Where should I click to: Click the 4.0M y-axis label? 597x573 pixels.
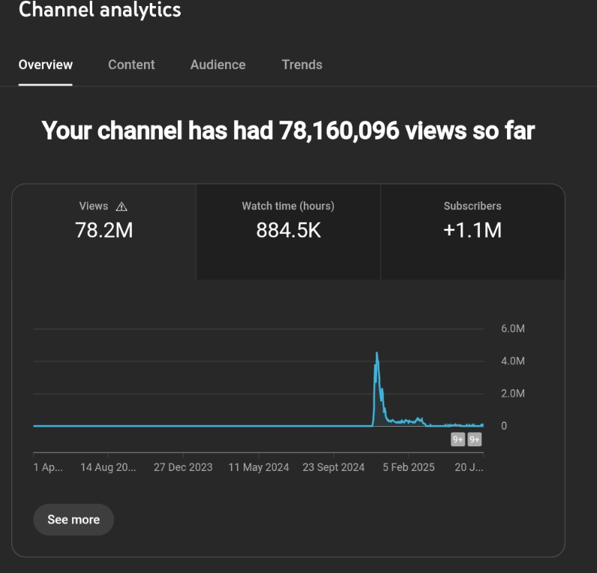pyautogui.click(x=512, y=361)
